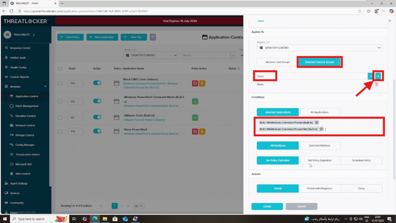The width and height of the screenshot is (396, 223).
Task: Open Microsoft 365 module
Action: [23, 164]
